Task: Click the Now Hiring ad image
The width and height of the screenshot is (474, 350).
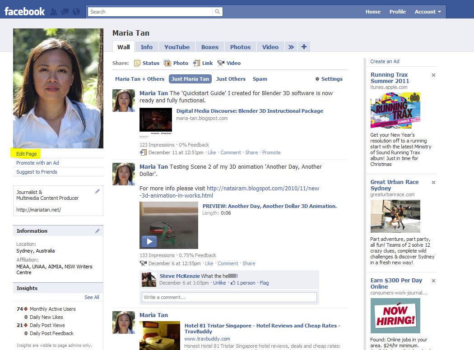Action: coord(395,316)
